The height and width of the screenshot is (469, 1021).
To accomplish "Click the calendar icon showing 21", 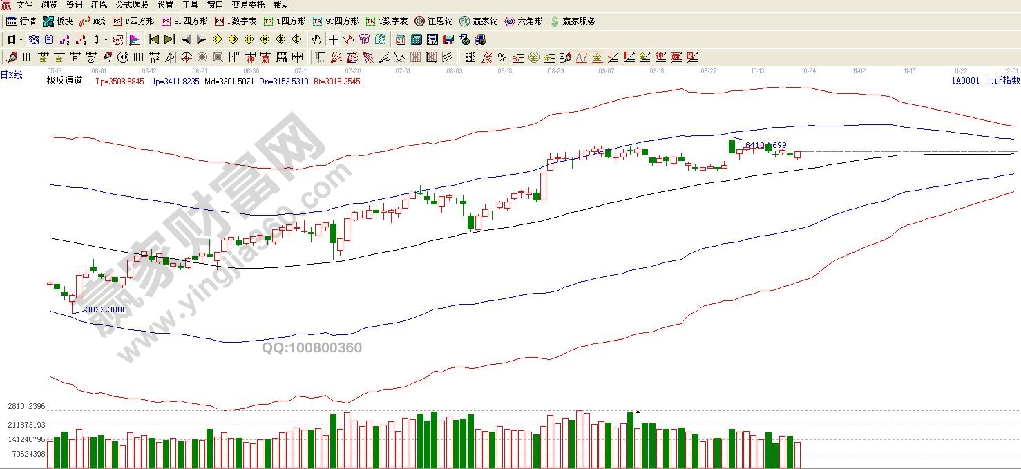I will (x=401, y=39).
